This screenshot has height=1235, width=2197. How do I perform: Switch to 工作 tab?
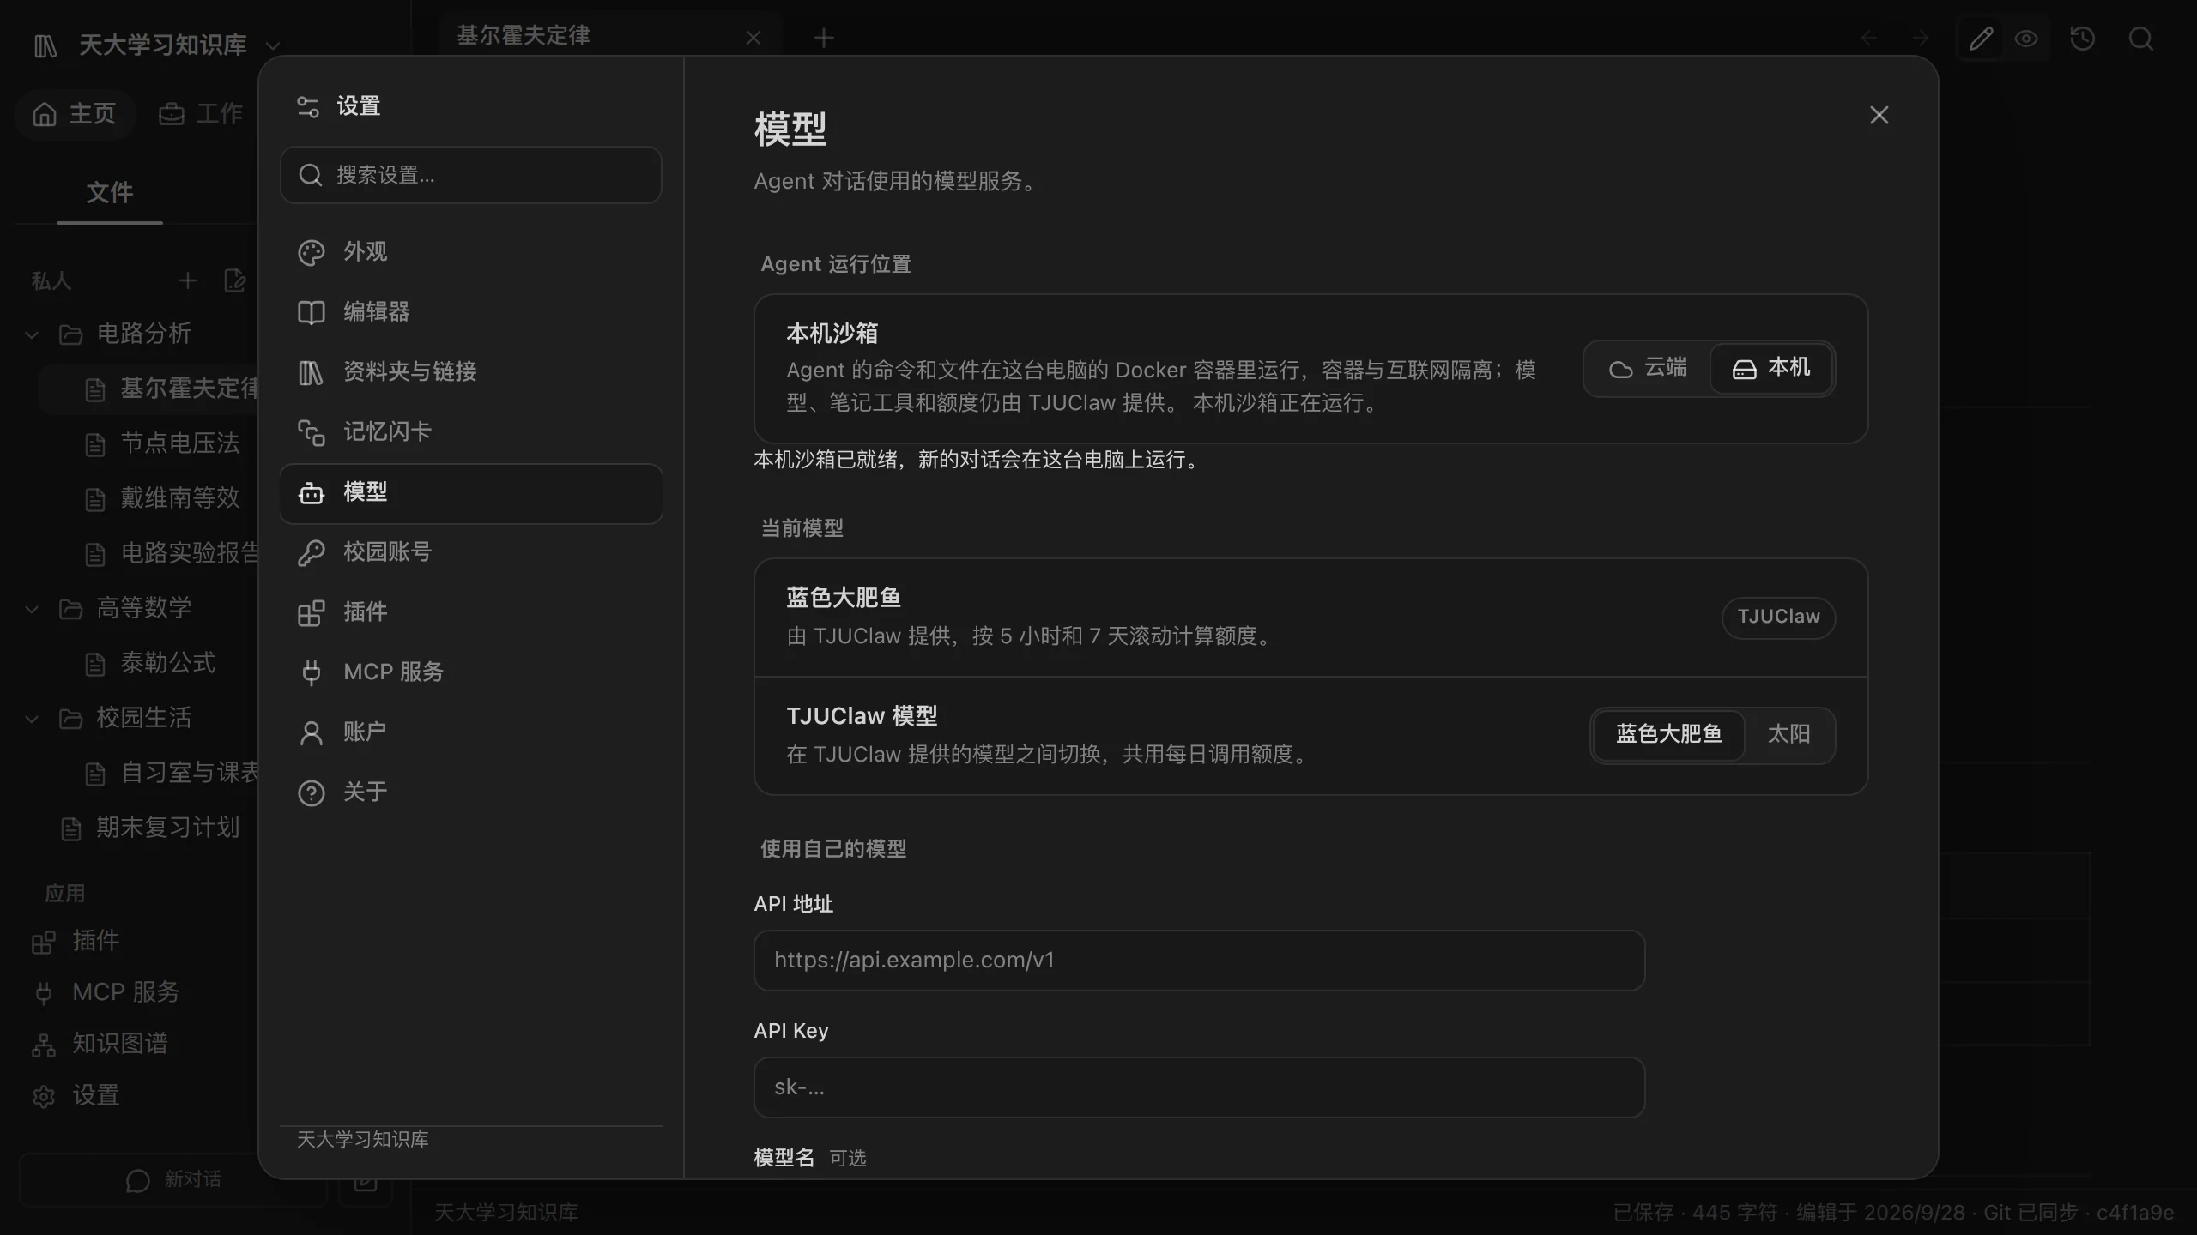coord(201,114)
